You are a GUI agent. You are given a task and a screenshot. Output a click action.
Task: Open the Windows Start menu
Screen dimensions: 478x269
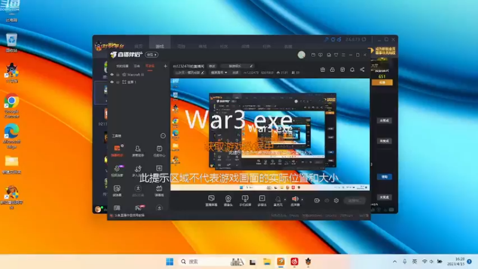[170, 261]
